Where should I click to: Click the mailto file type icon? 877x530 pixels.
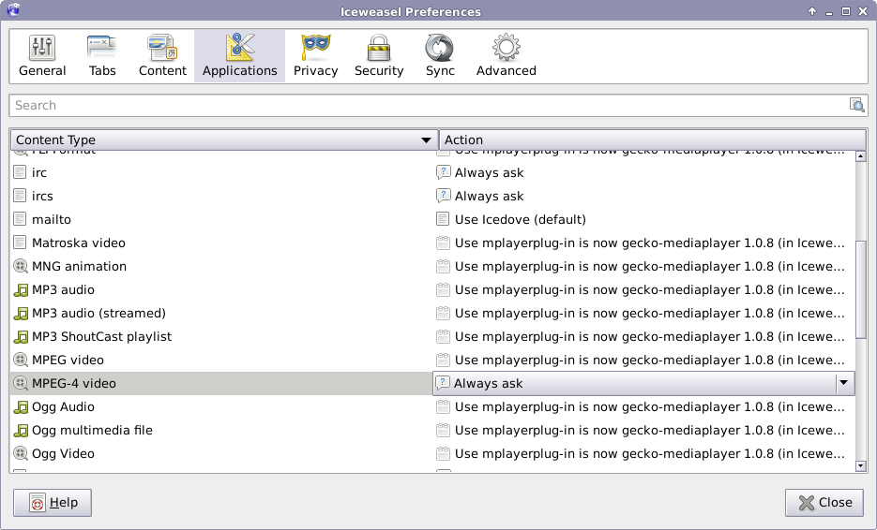pyautogui.click(x=20, y=219)
